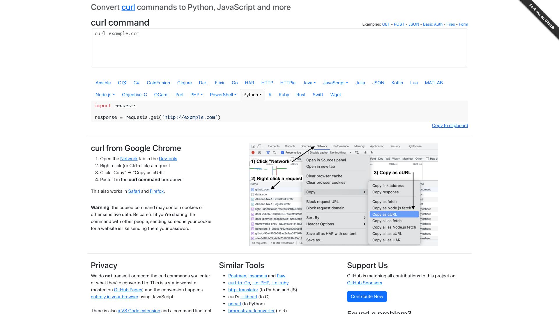Open the PHP dropdown tab
559x314 pixels.
tap(197, 95)
